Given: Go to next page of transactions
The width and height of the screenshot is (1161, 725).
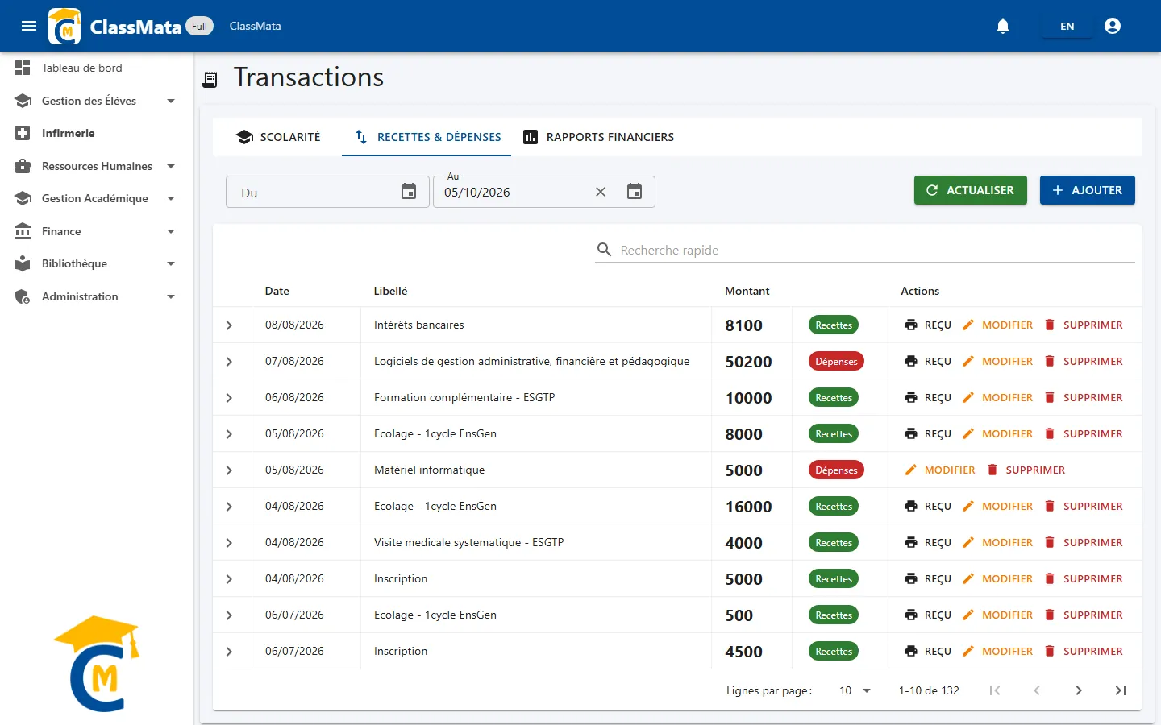Looking at the screenshot, I should 1079,690.
